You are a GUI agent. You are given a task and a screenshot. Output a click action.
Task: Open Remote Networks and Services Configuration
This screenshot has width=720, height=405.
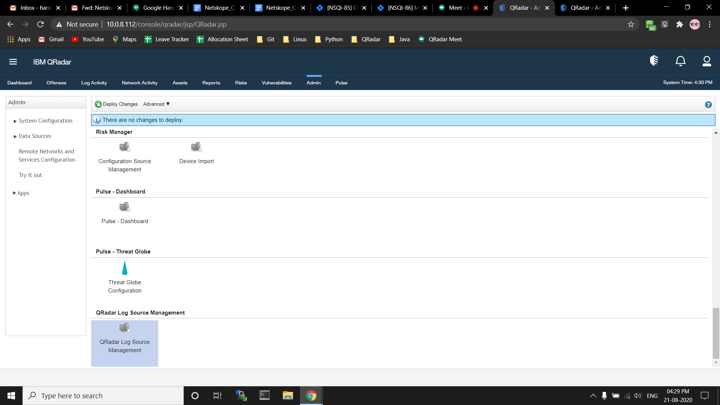(x=46, y=155)
